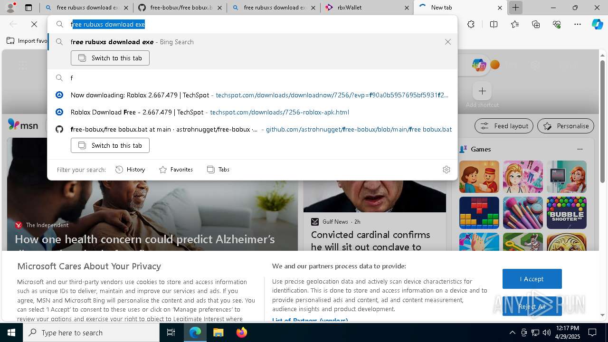Open the taskbar clock showing 12:17 PM
This screenshot has width=608, height=342.
point(567,332)
